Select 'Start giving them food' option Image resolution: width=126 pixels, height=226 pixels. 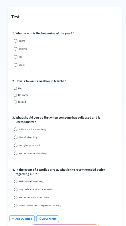coord(15,146)
